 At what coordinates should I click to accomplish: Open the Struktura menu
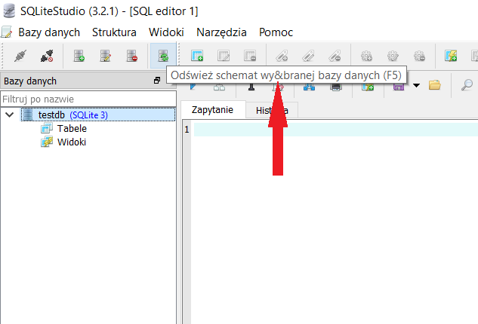click(114, 32)
